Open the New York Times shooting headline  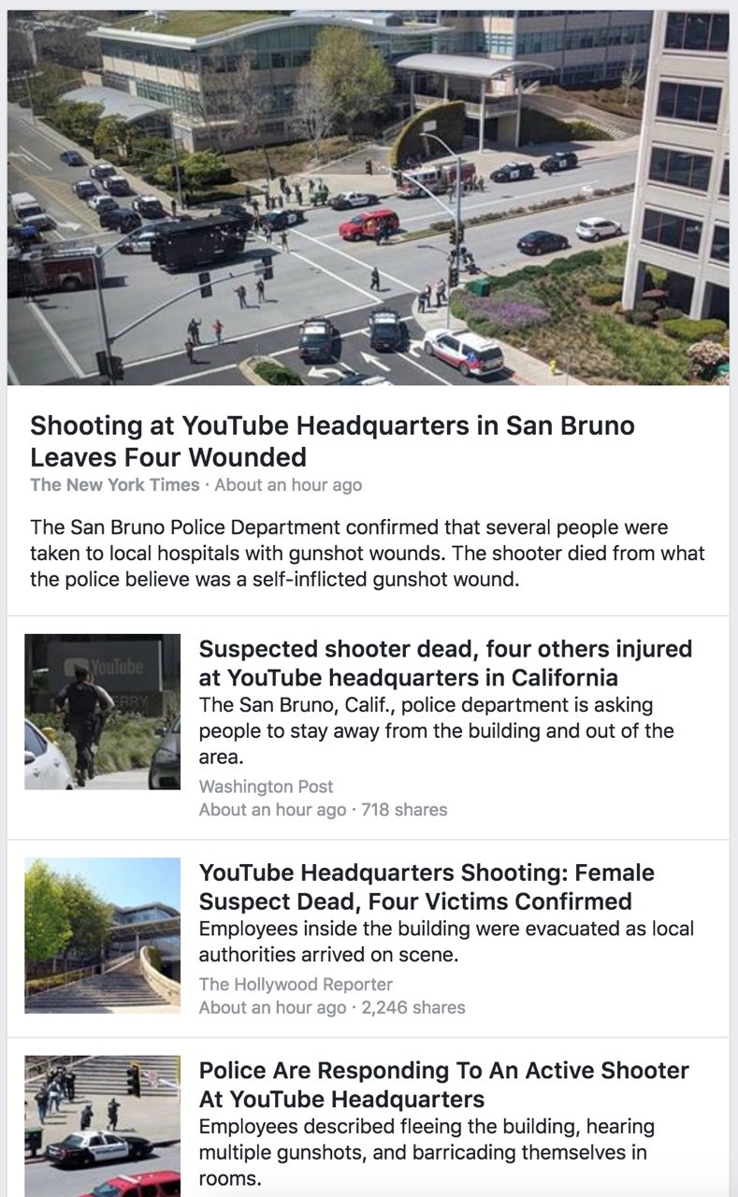(x=332, y=441)
